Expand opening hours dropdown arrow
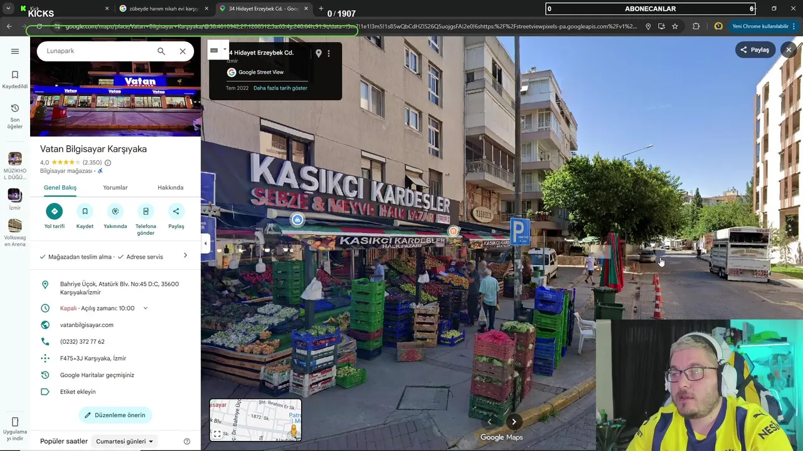 [145, 308]
